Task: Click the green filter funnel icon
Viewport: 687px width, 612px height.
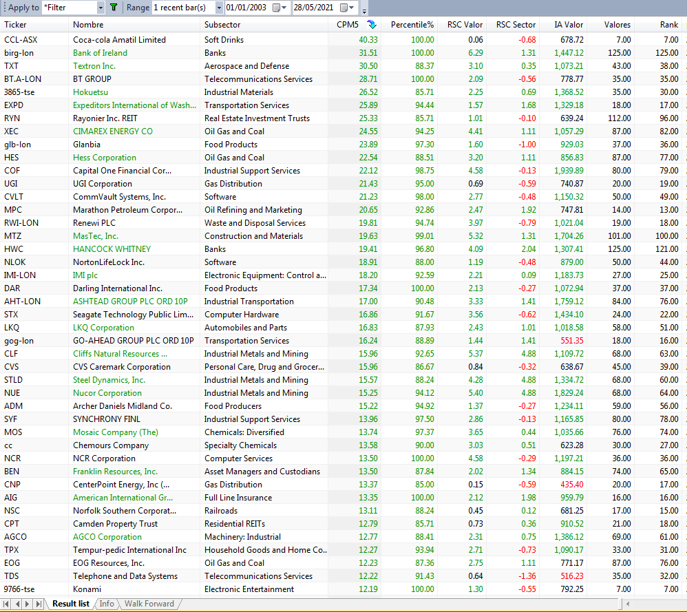Action: (114, 8)
